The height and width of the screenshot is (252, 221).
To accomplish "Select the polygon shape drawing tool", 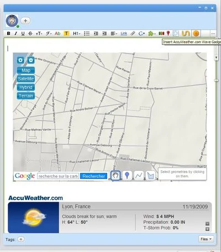I will pos(151,175).
